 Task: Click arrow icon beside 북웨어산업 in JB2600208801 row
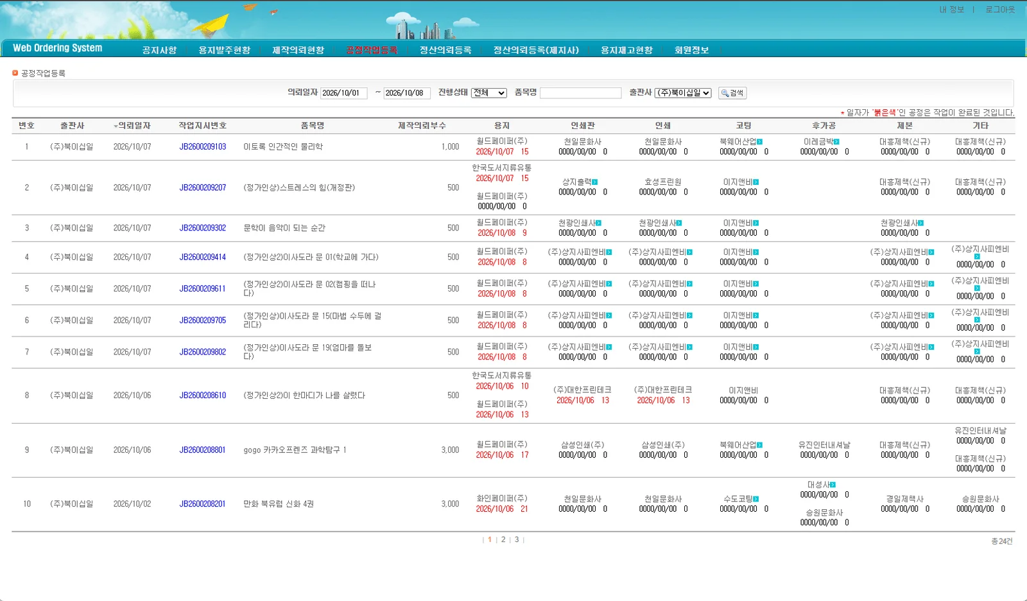[760, 445]
